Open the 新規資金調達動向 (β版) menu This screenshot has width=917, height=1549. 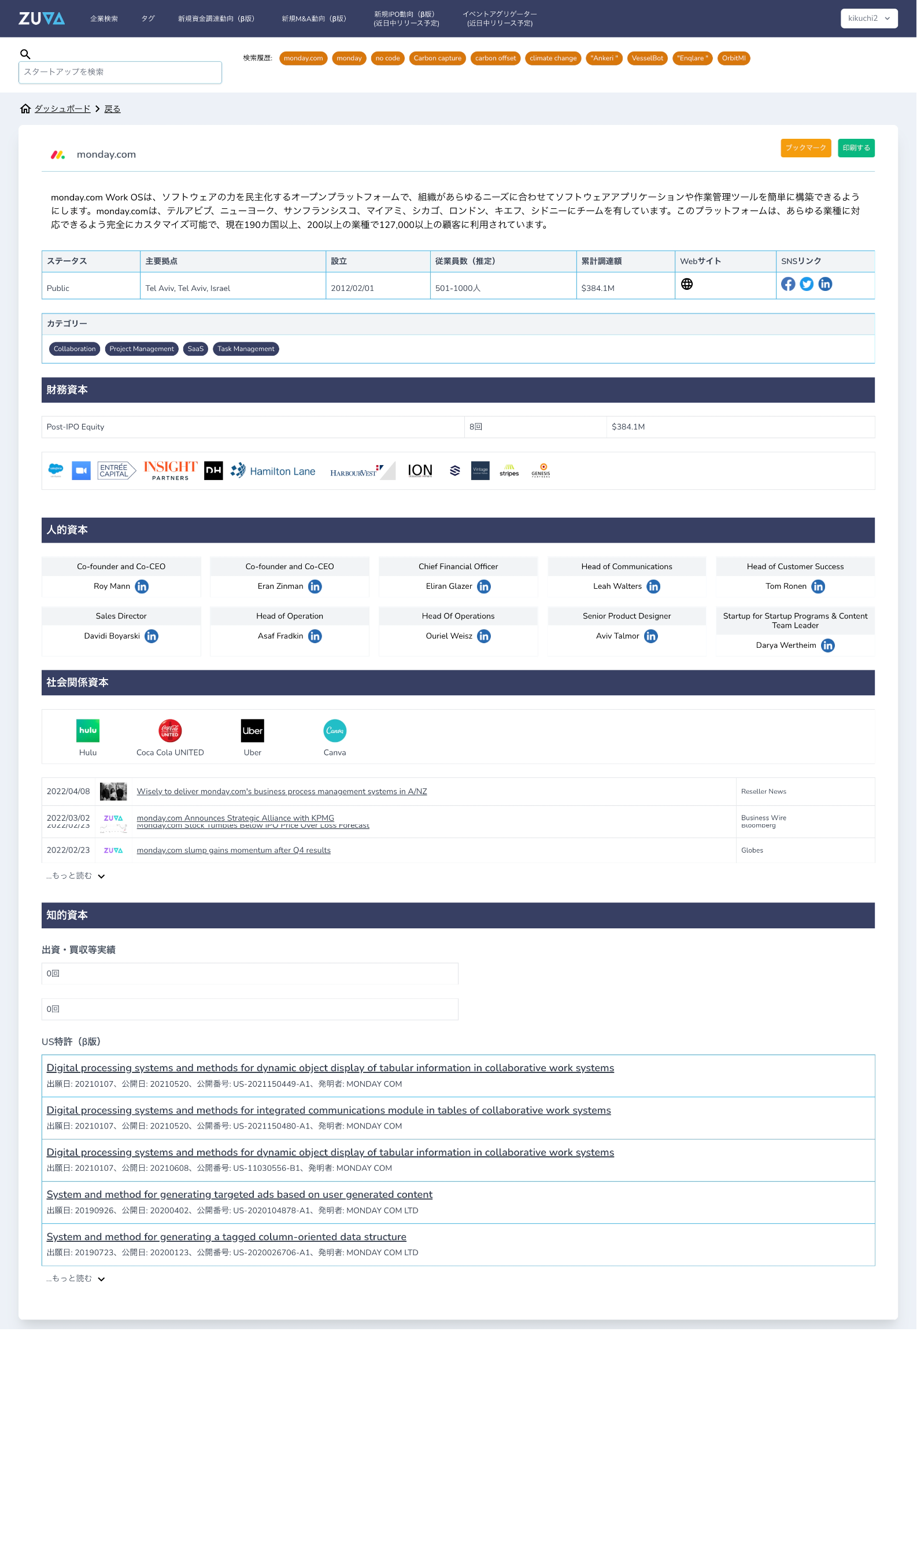tap(216, 19)
